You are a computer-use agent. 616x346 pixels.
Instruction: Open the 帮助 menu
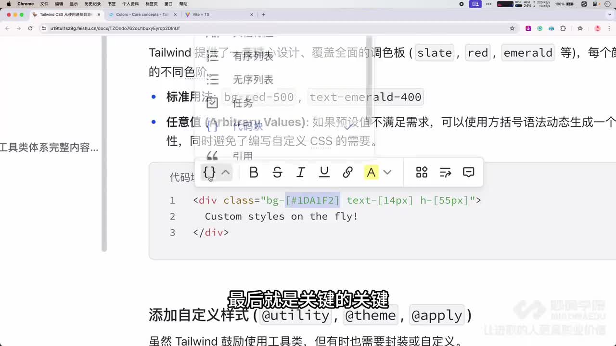coord(183,4)
